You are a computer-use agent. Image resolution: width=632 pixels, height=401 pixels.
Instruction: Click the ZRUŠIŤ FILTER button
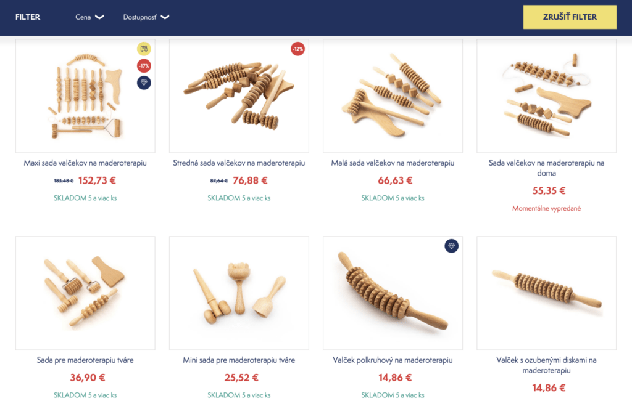[x=570, y=17]
